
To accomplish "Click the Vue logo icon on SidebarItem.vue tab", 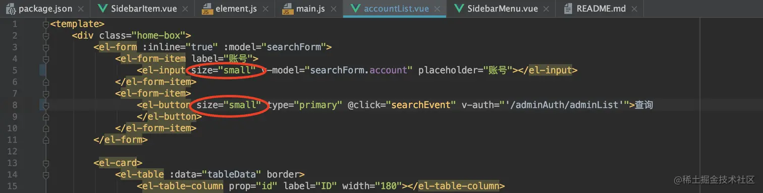I will coord(103,9).
